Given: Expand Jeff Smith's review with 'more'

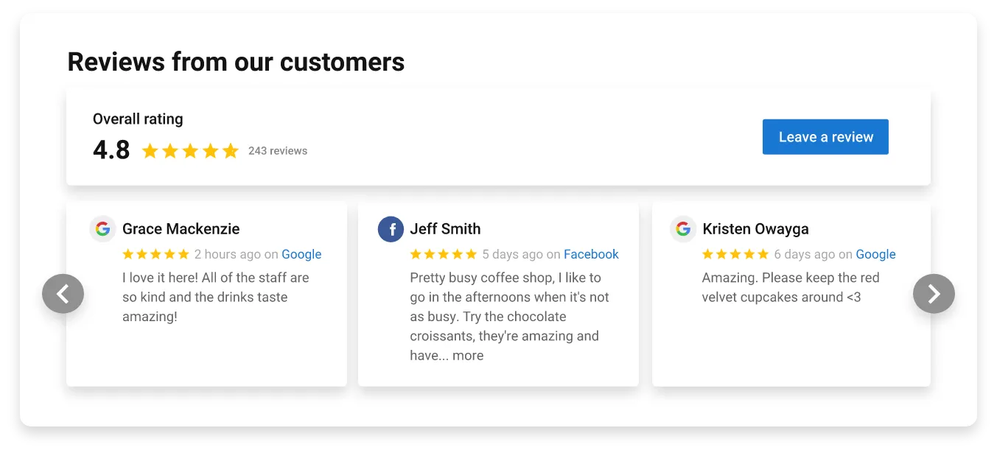Looking at the screenshot, I should tap(468, 356).
